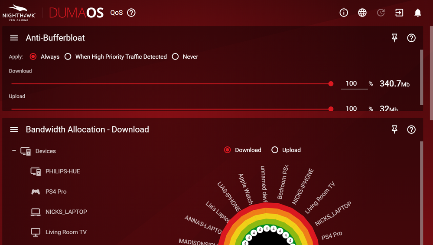Select Never for Anti-Bufferbloat apply
The image size is (433, 245).
click(x=176, y=57)
